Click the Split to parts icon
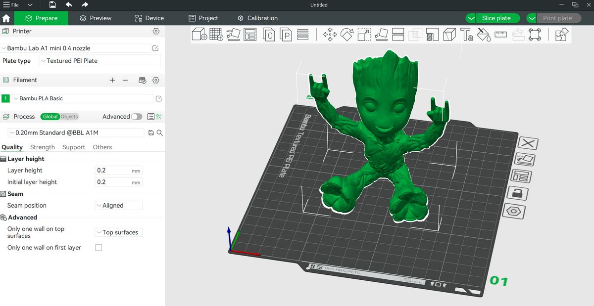Image resolution: width=594 pixels, height=306 pixels. coord(286,35)
